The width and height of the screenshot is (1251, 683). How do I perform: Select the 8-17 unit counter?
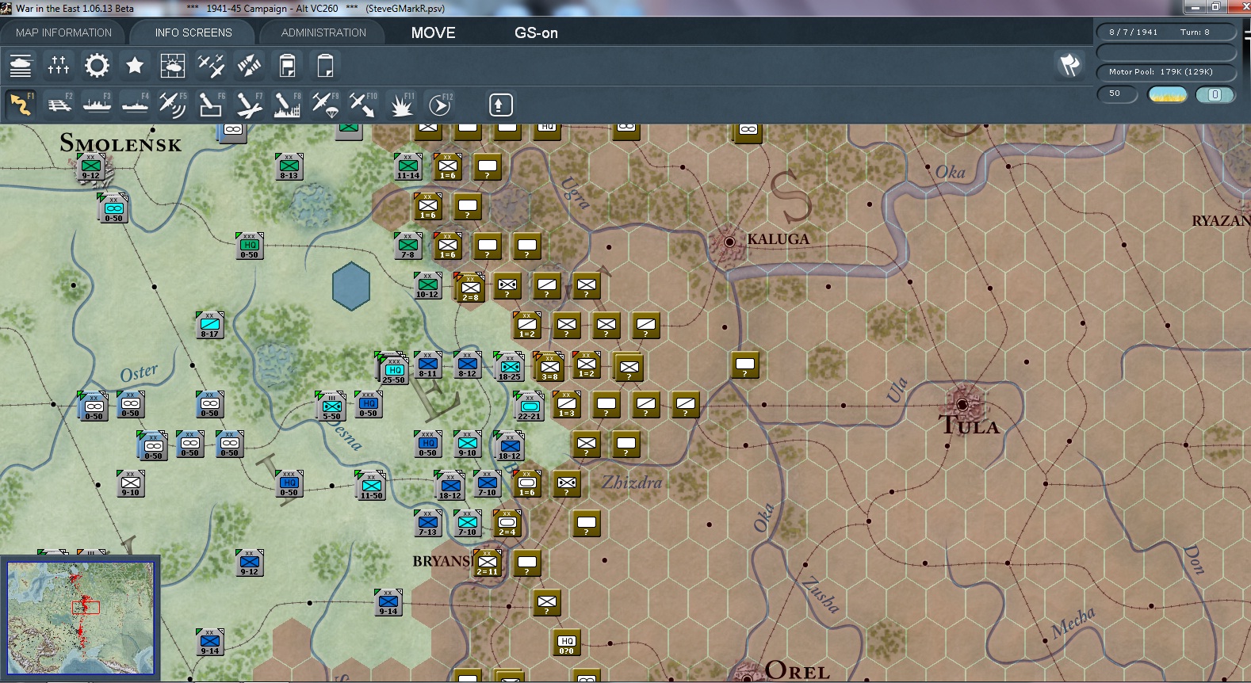tap(209, 326)
